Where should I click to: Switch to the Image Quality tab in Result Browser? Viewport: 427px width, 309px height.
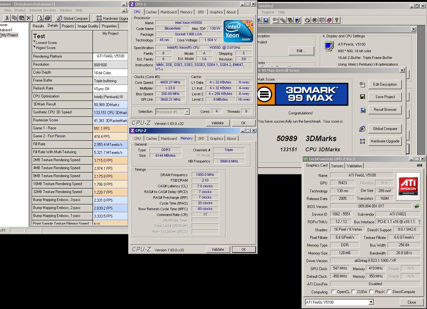tap(88, 26)
